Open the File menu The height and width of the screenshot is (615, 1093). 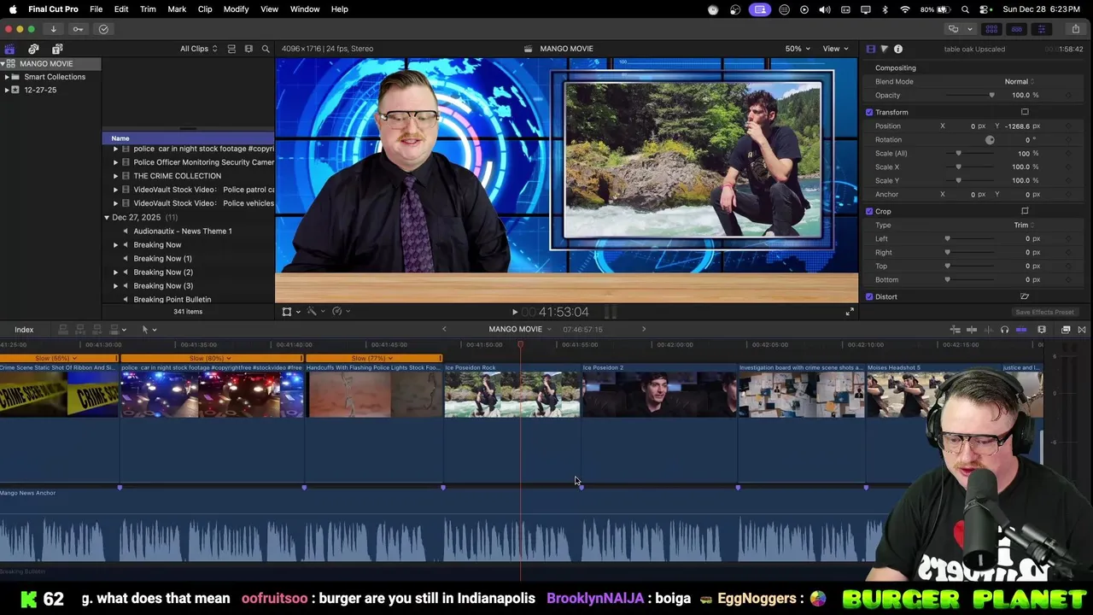[96, 9]
